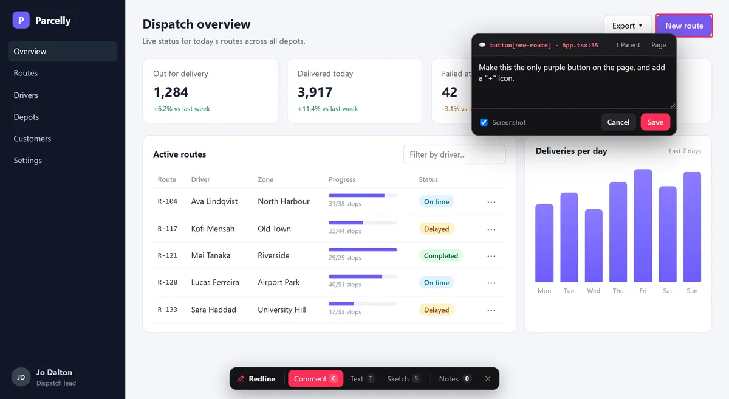Click the Driver column header
The image size is (729, 399).
tap(200, 179)
